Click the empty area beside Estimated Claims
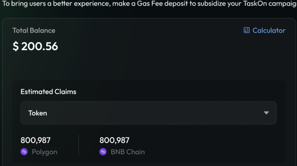The height and width of the screenshot is (166, 297). pos(175,92)
